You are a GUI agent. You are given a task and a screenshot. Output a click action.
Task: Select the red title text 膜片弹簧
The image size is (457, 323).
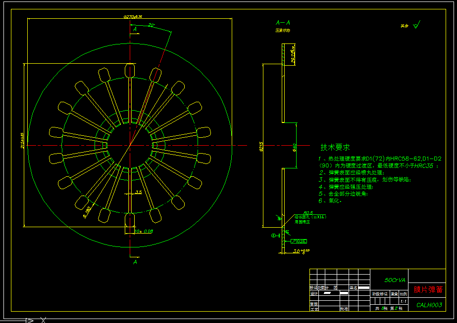pyautogui.click(x=428, y=289)
